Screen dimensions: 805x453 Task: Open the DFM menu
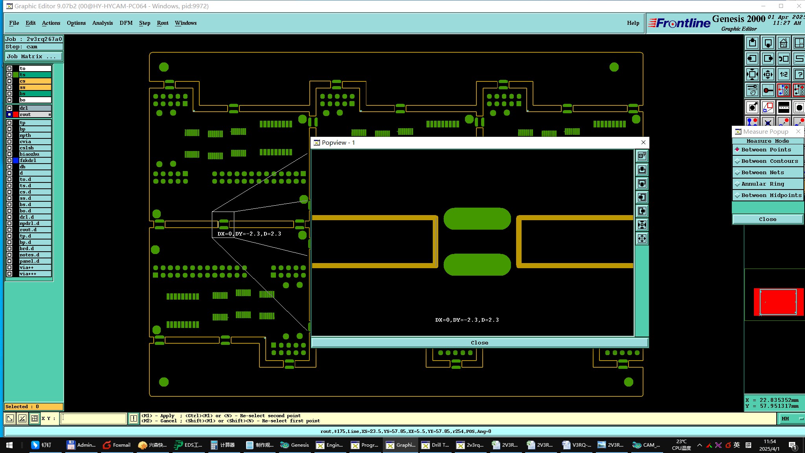tap(126, 23)
